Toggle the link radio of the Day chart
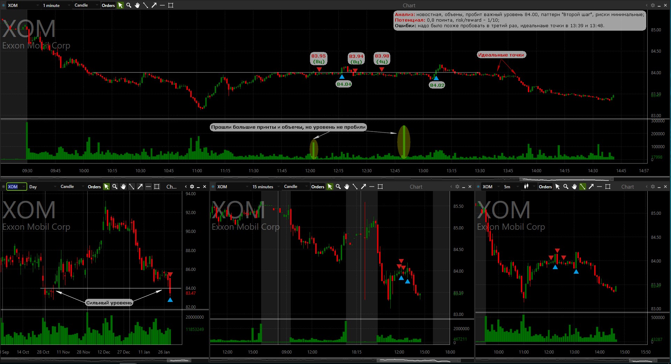This screenshot has width=671, height=364. tap(3, 187)
